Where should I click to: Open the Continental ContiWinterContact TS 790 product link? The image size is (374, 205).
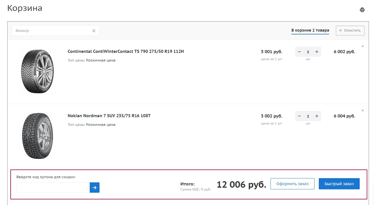126,51
